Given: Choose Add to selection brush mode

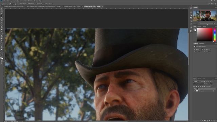Looking at the screenshot, I should point(10,4).
